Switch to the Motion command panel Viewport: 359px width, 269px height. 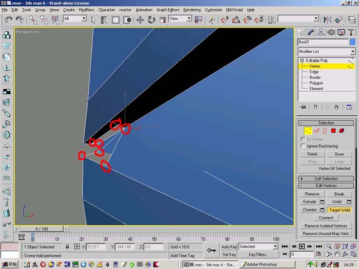coord(331,32)
